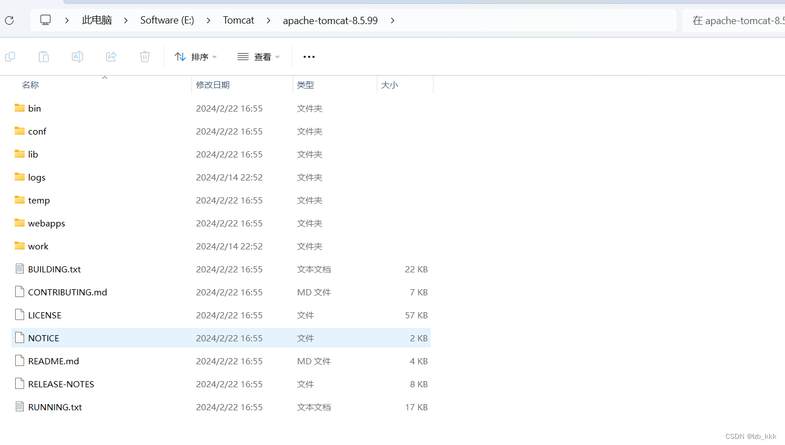This screenshot has width=785, height=445.
Task: Click the Delete trash icon
Action: tap(145, 57)
